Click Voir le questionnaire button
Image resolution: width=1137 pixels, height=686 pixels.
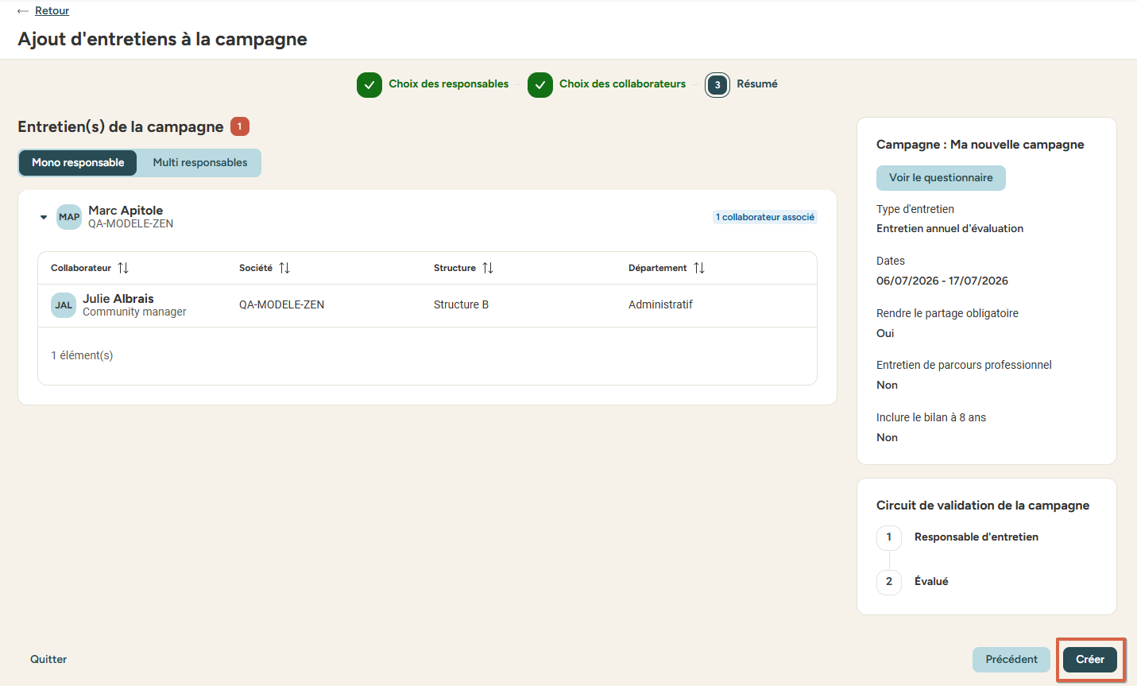(x=941, y=178)
